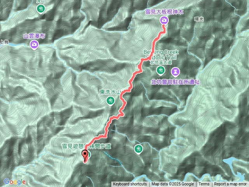This screenshot has height=187, width=249.
Task: Click the 北坑警官駐在所遺址 tower marker
Action: pyautogui.click(x=175, y=72)
